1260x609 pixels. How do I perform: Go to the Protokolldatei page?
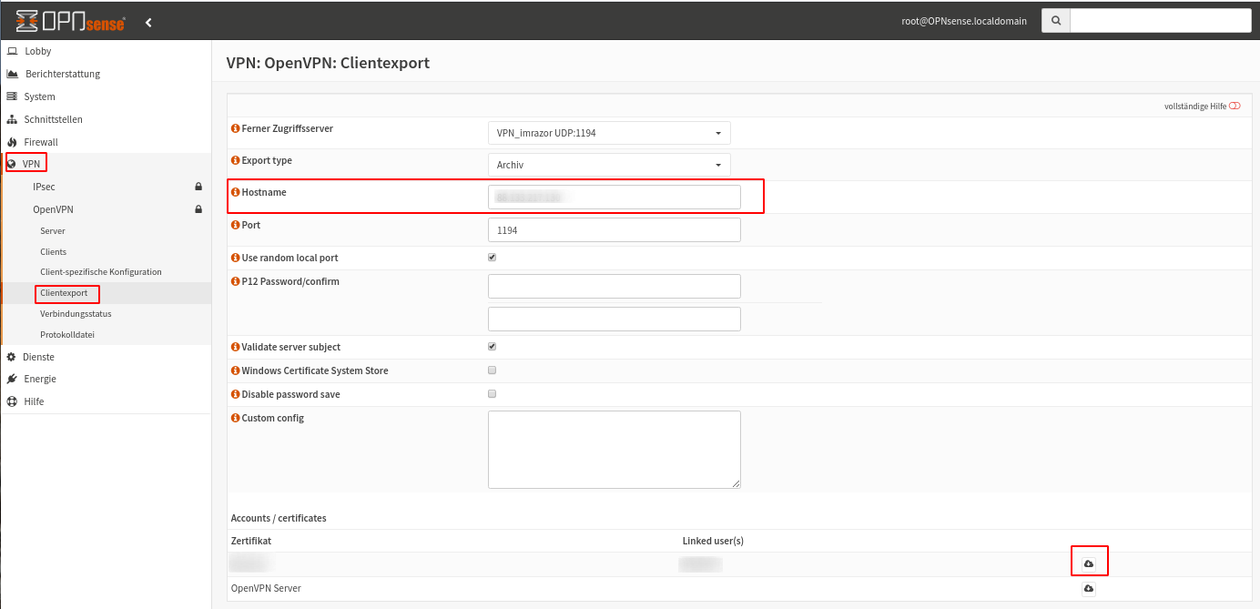click(67, 335)
